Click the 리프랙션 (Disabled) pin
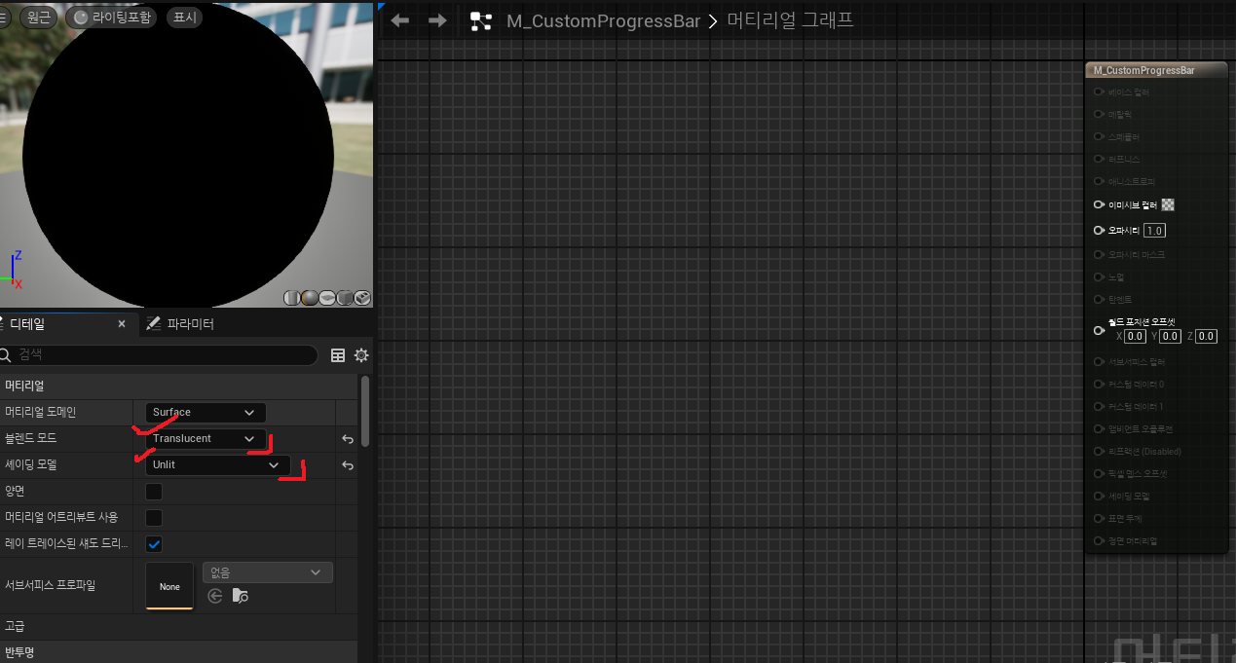This screenshot has width=1236, height=663. point(1099,451)
